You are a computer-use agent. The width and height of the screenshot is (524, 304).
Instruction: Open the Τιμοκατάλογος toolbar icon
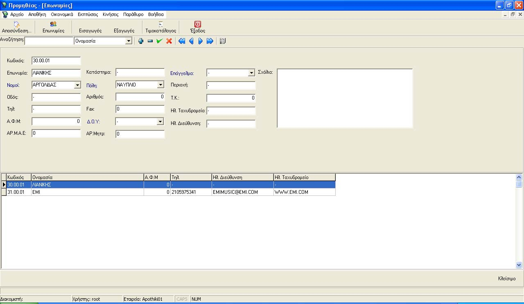[x=161, y=27]
